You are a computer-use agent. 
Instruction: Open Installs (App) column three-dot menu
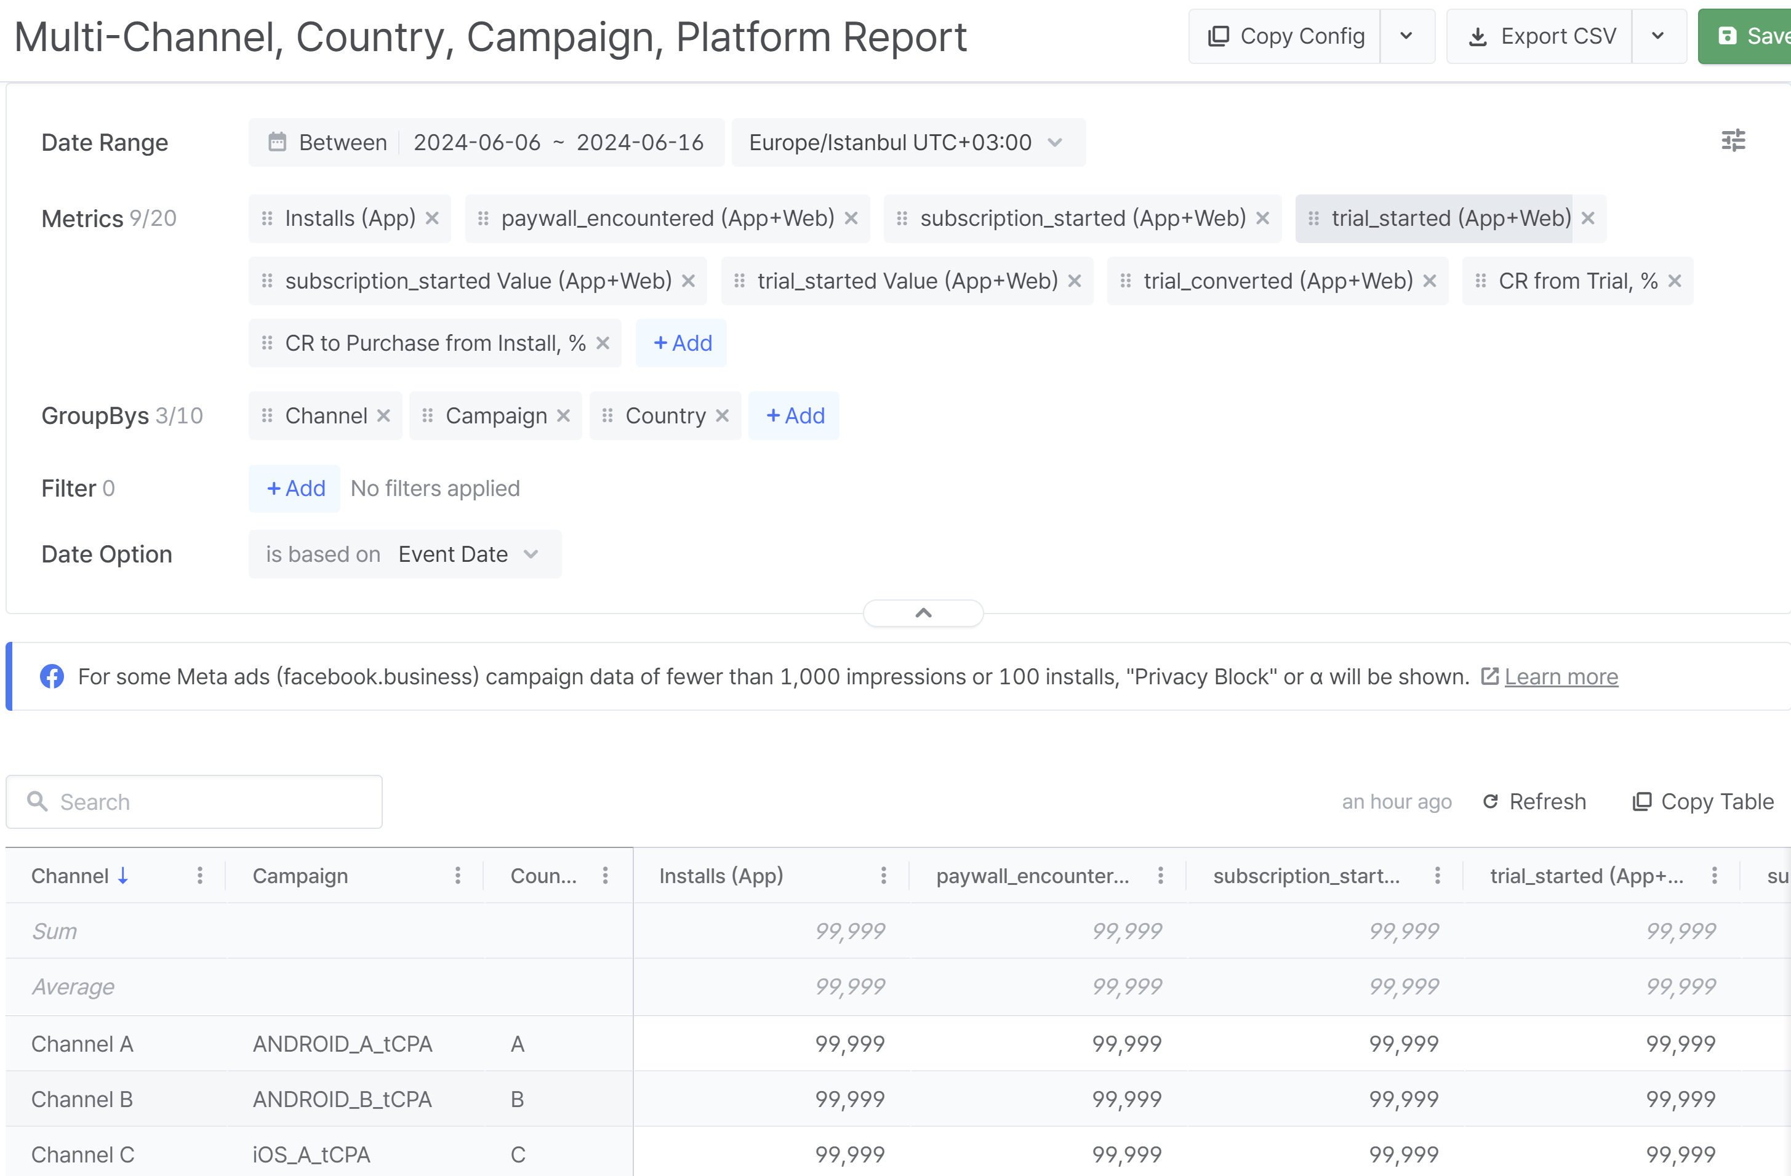[x=883, y=875]
